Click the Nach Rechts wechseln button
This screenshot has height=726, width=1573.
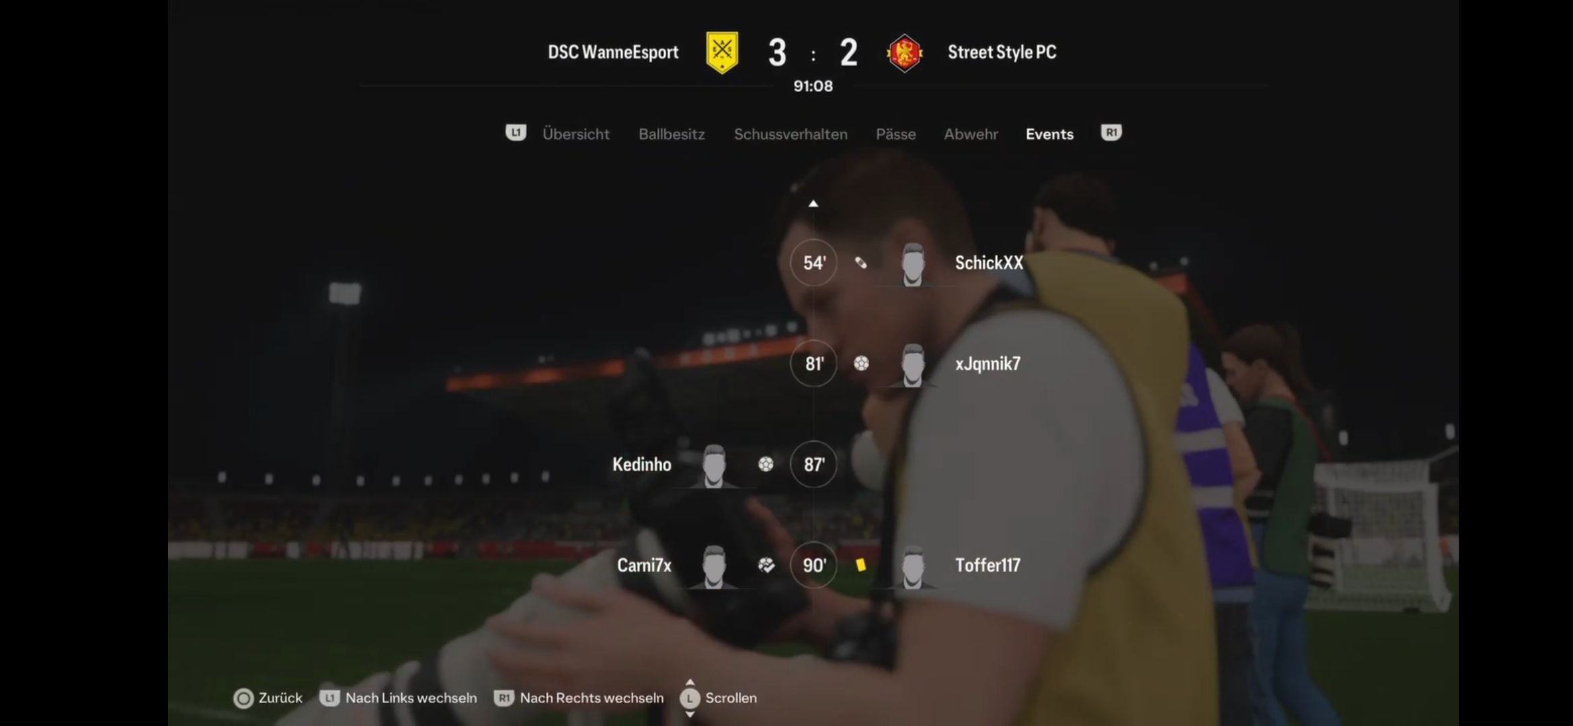(x=579, y=698)
